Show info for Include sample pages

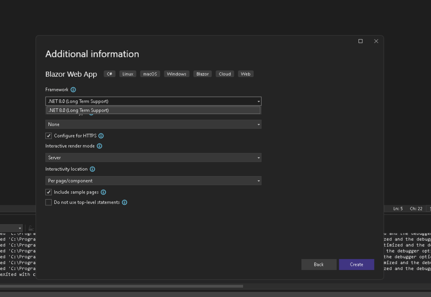coord(103,193)
